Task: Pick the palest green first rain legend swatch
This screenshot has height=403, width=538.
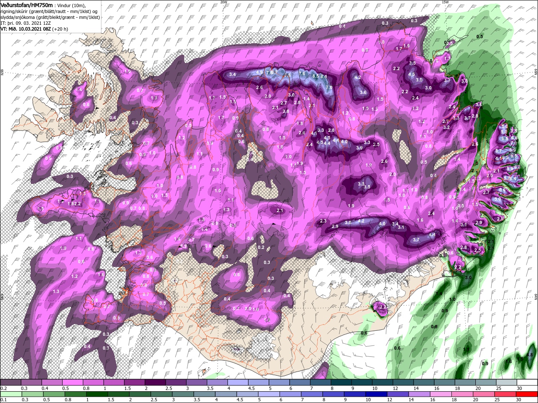Action: (x=11, y=394)
